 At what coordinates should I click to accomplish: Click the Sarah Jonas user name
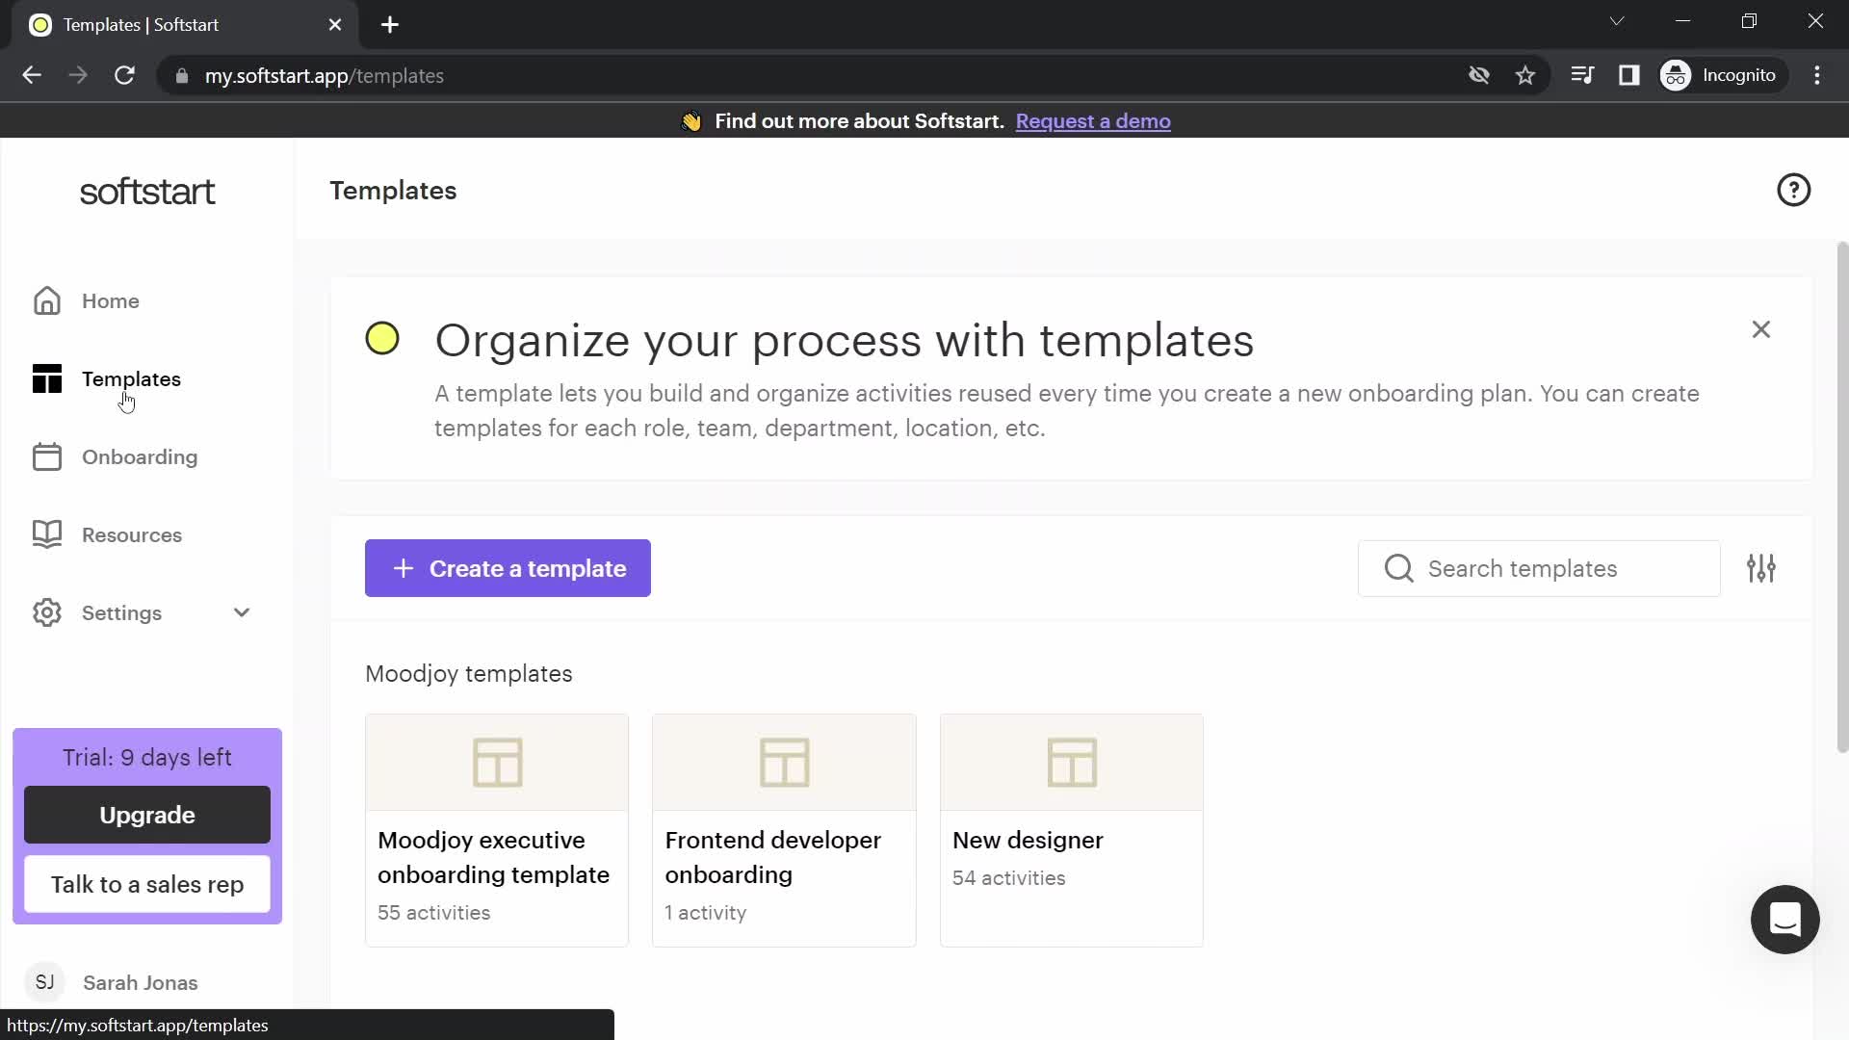tap(141, 983)
